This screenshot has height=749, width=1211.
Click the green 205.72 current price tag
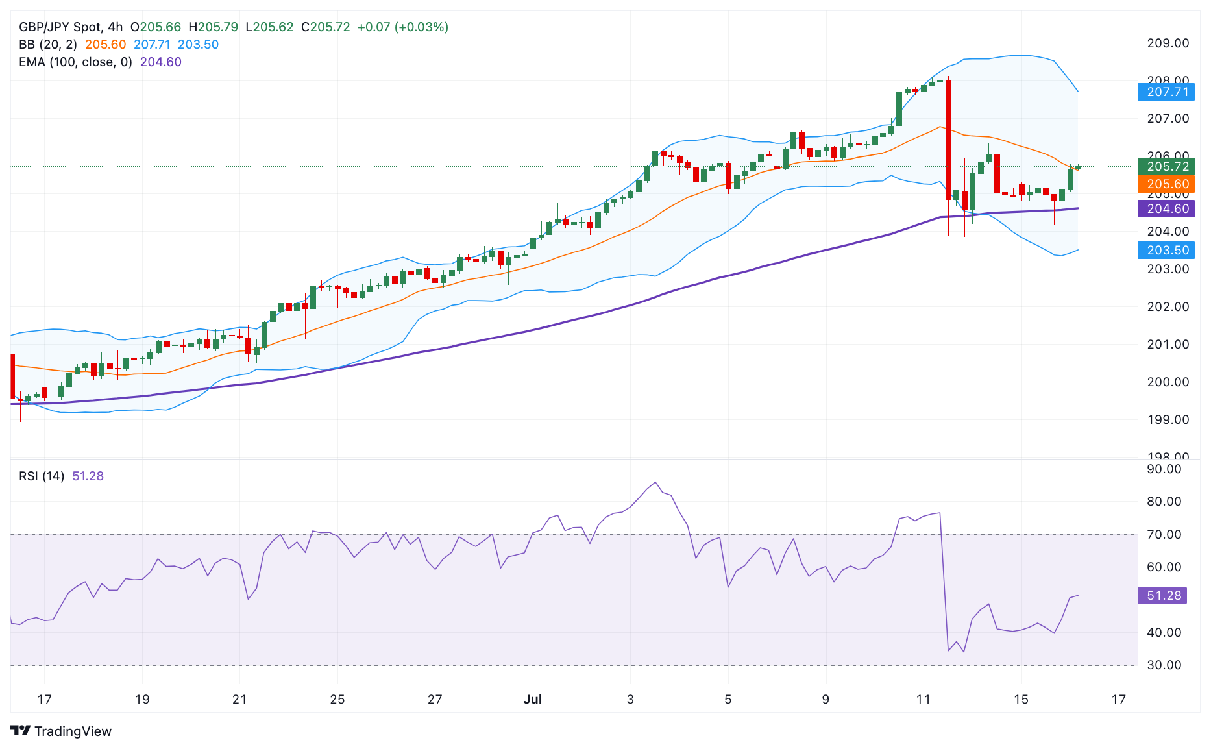tap(1166, 167)
